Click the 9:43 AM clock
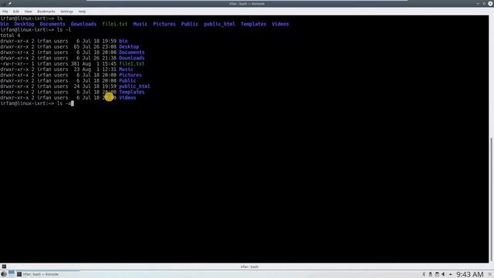494x278 pixels. pyautogui.click(x=470, y=274)
